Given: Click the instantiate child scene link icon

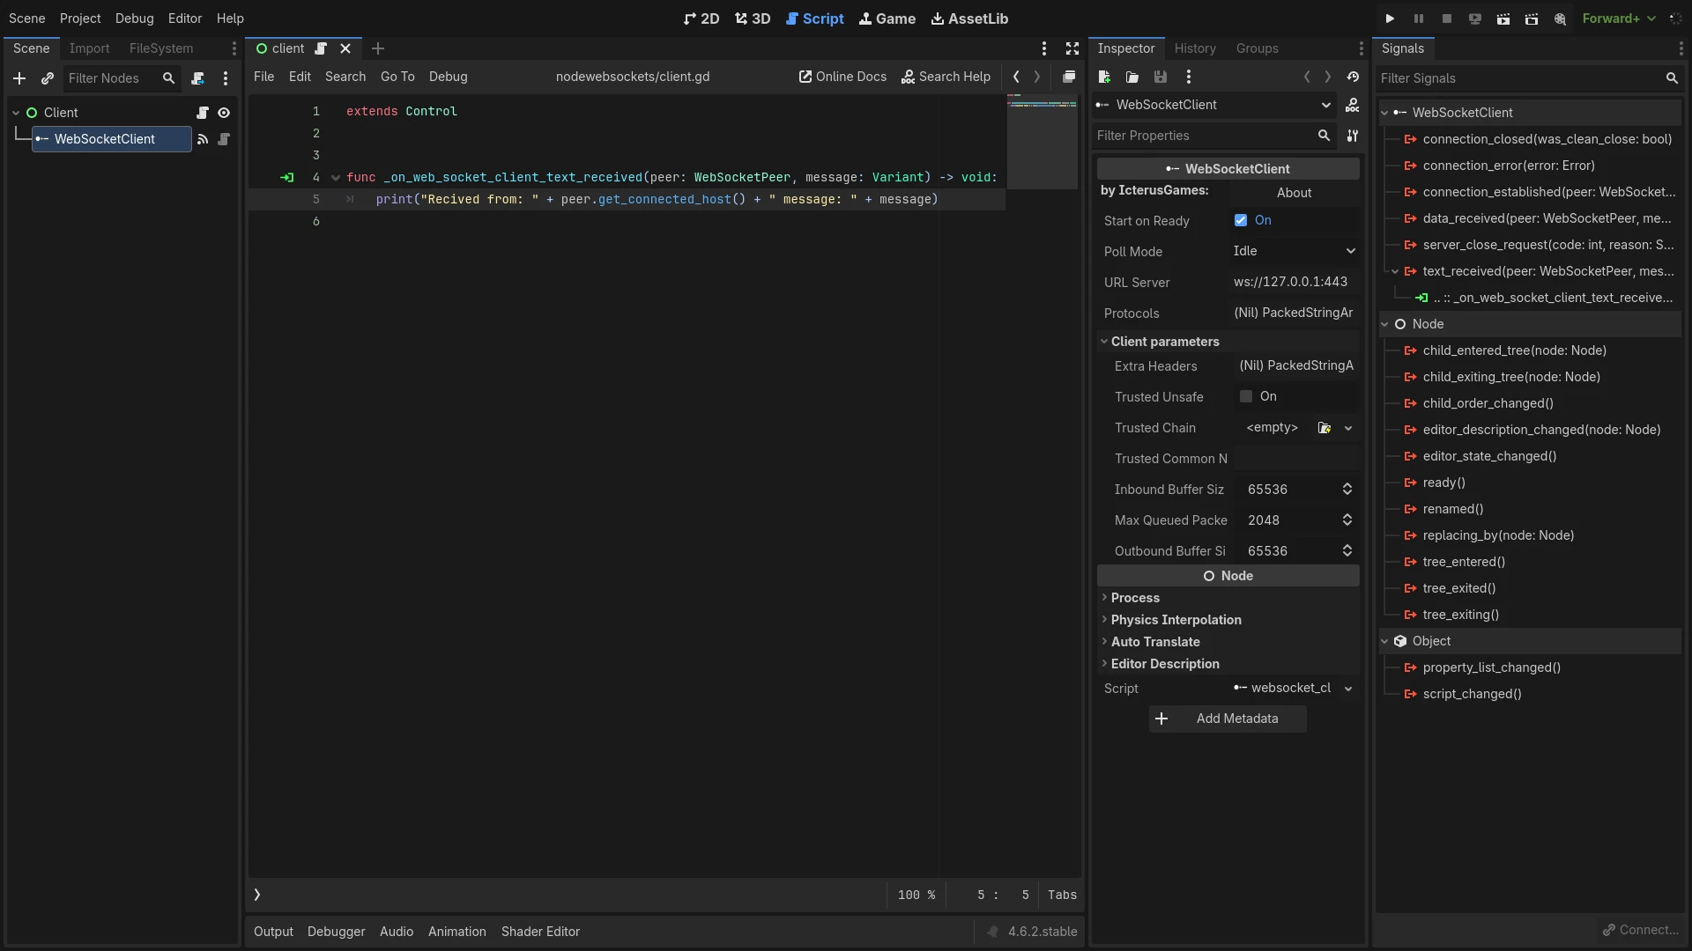Looking at the screenshot, I should click(x=48, y=78).
